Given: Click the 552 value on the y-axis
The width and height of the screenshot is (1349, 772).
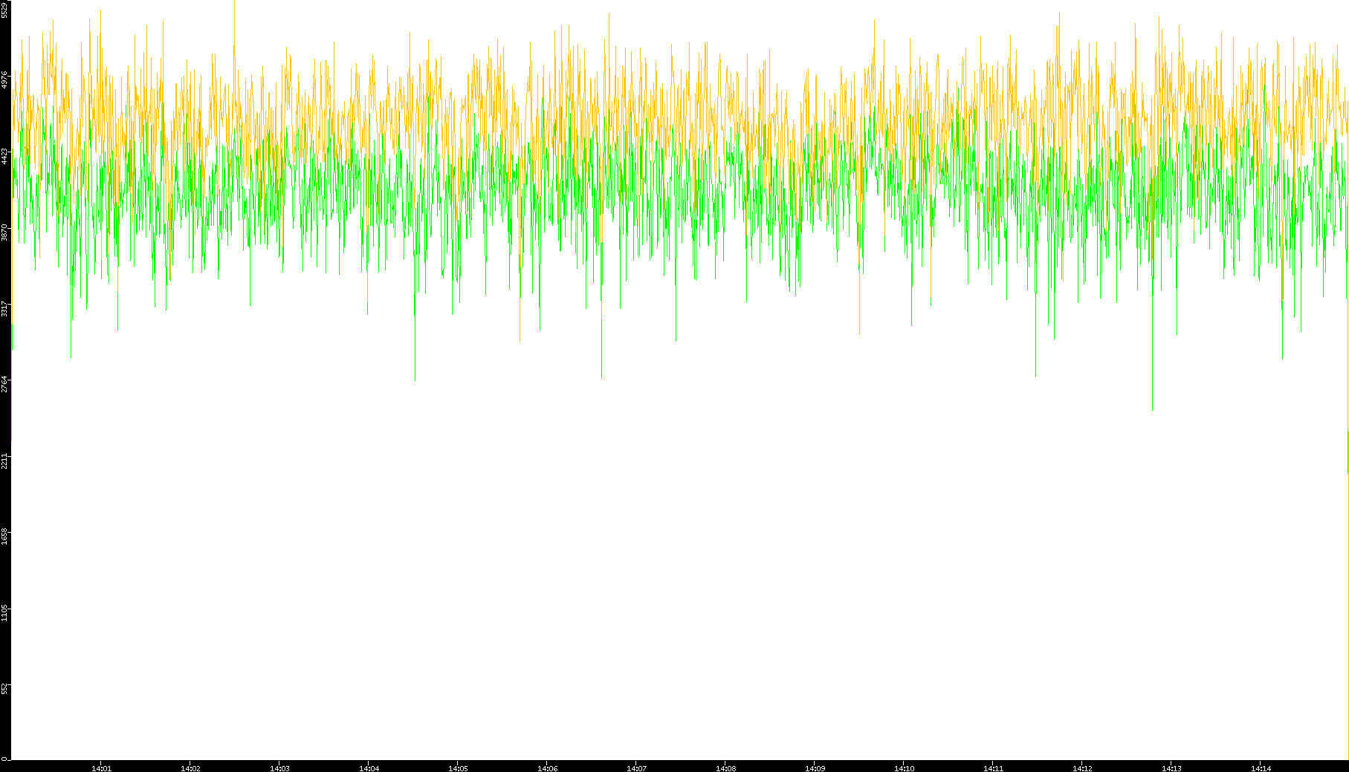Looking at the screenshot, I should [x=5, y=689].
